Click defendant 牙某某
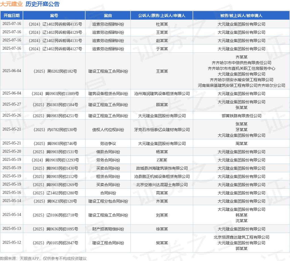 point(241,130)
